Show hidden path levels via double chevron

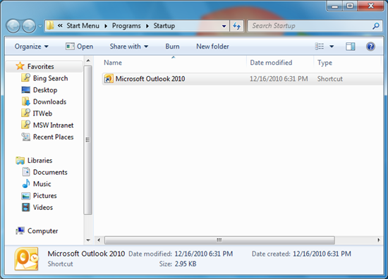[60, 25]
